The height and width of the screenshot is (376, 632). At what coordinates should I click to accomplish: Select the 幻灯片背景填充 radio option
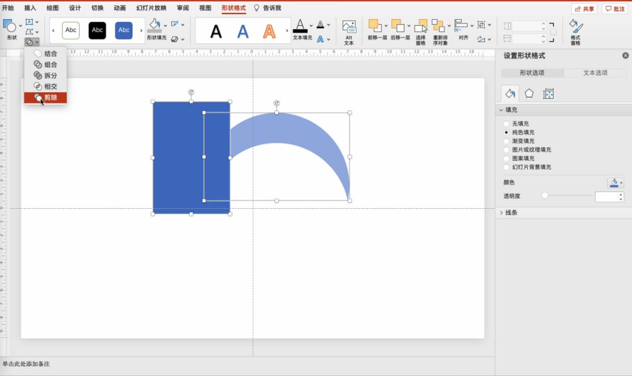tap(506, 167)
